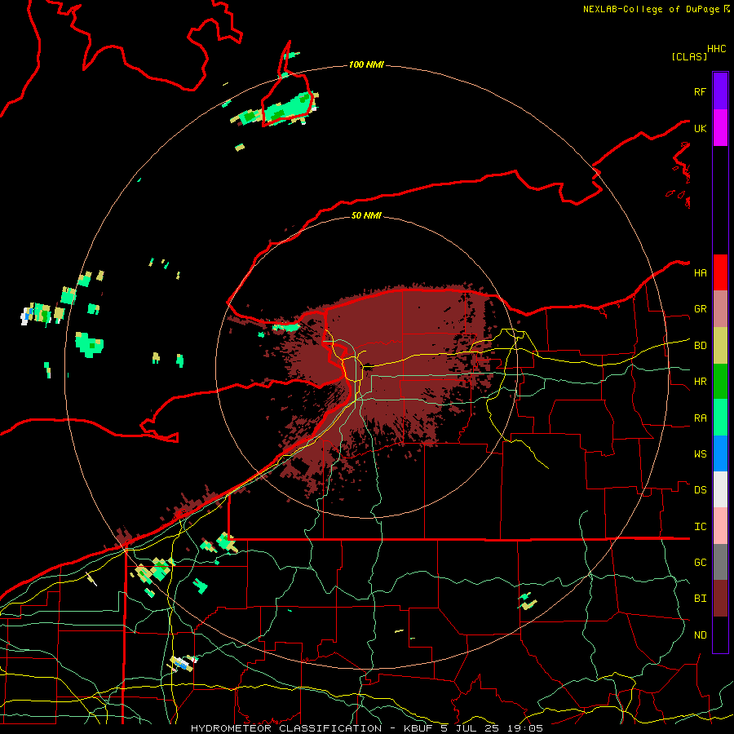Click the [CLAS] legend header
Screen dimensions: 734x734
point(689,56)
